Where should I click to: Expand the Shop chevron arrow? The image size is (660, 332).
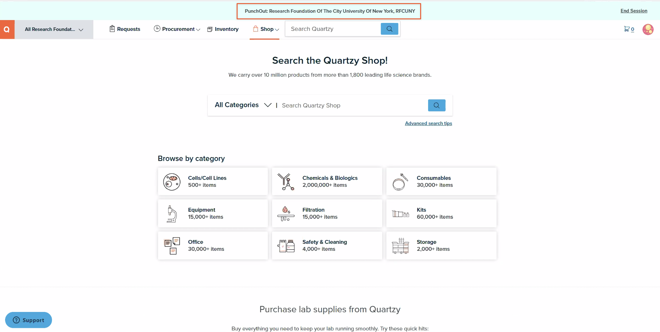pos(277,30)
